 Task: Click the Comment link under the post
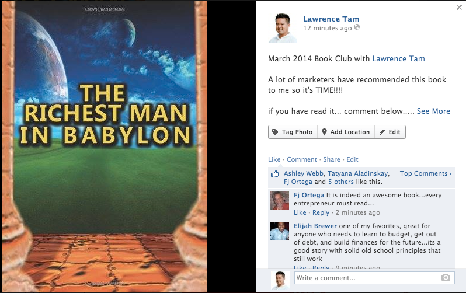(302, 159)
